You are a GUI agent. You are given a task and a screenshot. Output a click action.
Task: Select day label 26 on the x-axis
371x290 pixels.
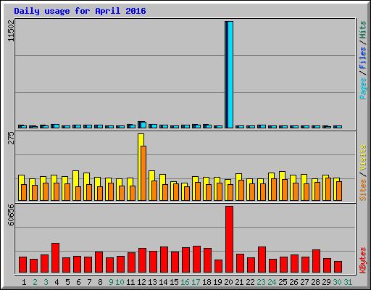click(293, 282)
